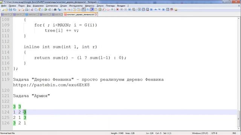
Task: Click 'Normal text file' in status bar
Action: [8, 133]
